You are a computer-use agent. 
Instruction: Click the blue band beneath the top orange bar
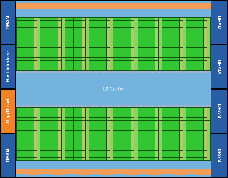point(113,13)
